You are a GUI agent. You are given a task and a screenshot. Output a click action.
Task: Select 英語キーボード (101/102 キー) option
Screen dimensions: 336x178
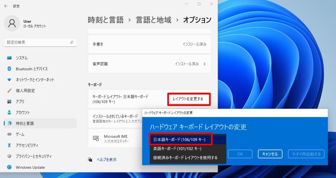(188, 148)
